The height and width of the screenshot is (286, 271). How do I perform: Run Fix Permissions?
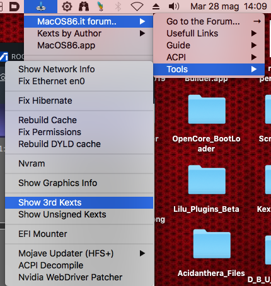79,132
